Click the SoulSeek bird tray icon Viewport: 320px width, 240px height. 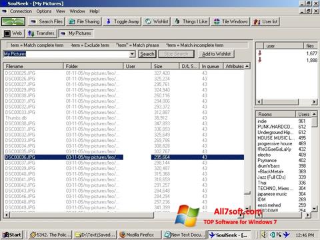coord(287,235)
